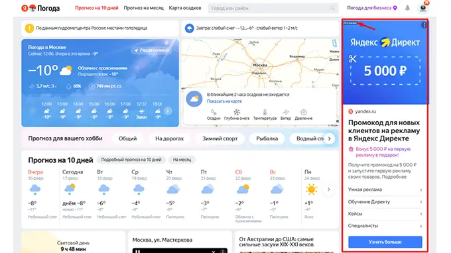The height and width of the screenshot is (253, 451).
Task: Open the notifications bell icon
Action: [407, 8]
